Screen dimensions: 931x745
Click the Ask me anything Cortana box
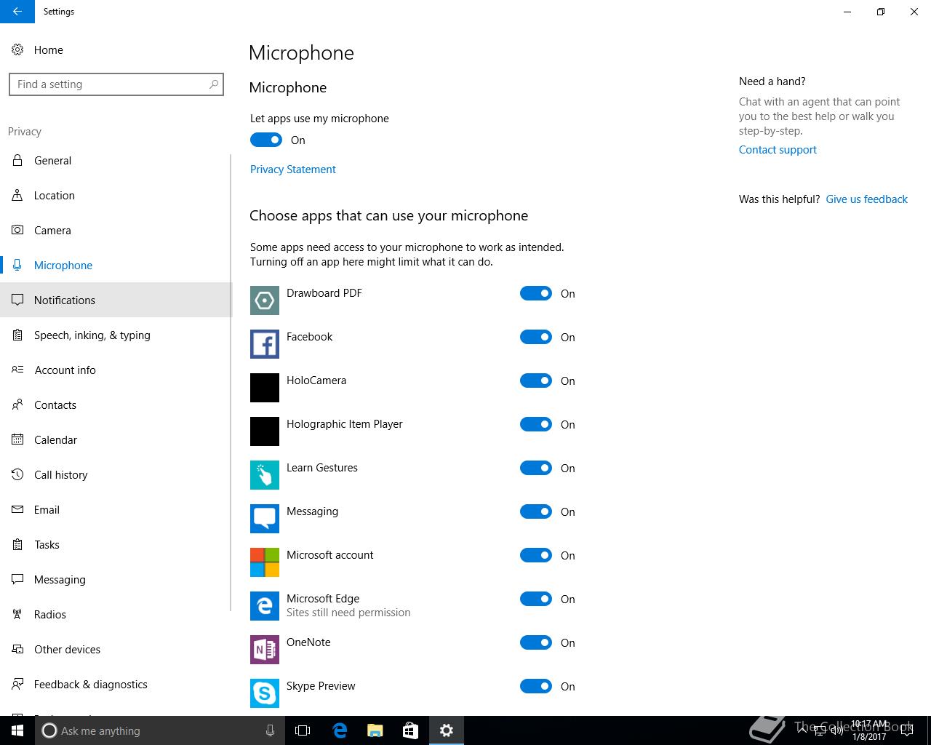click(x=160, y=730)
